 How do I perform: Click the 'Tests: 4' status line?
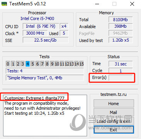(45, 71)
